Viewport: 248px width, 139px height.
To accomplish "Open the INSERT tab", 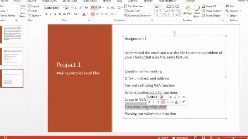I will tap(18, 1).
